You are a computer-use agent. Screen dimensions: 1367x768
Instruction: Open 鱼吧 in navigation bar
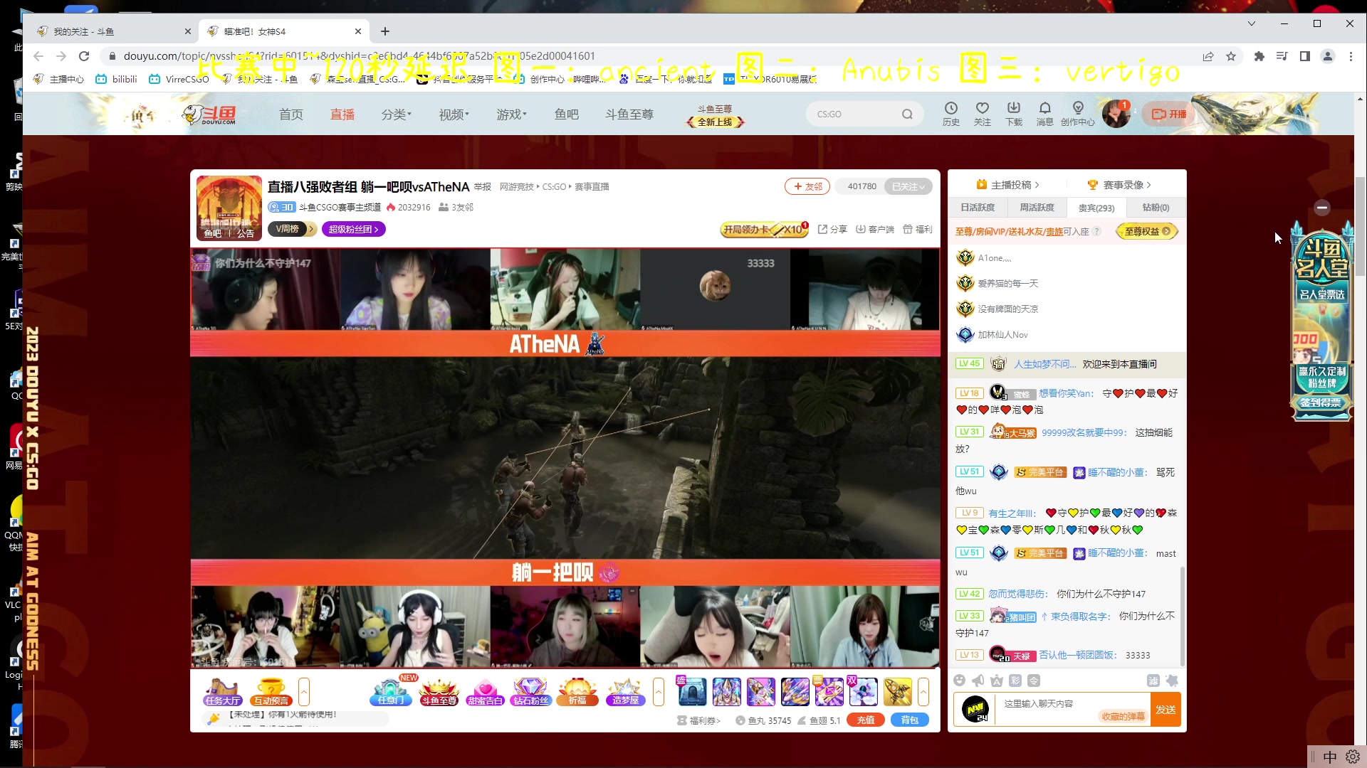[567, 114]
